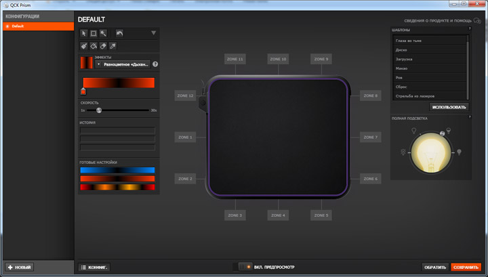Screen dimensions: 488x277
Task: Select ZONE 12 label
Action: pyautogui.click(x=185, y=95)
